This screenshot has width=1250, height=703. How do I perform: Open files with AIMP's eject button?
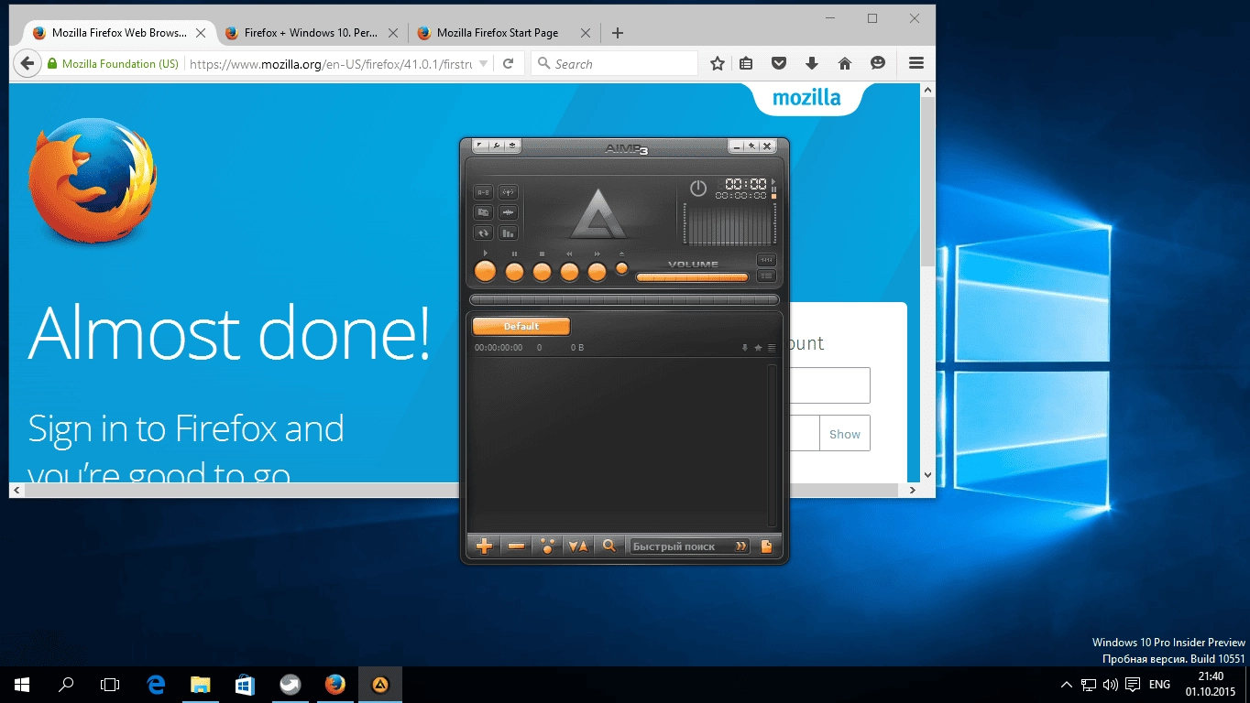[x=622, y=268]
